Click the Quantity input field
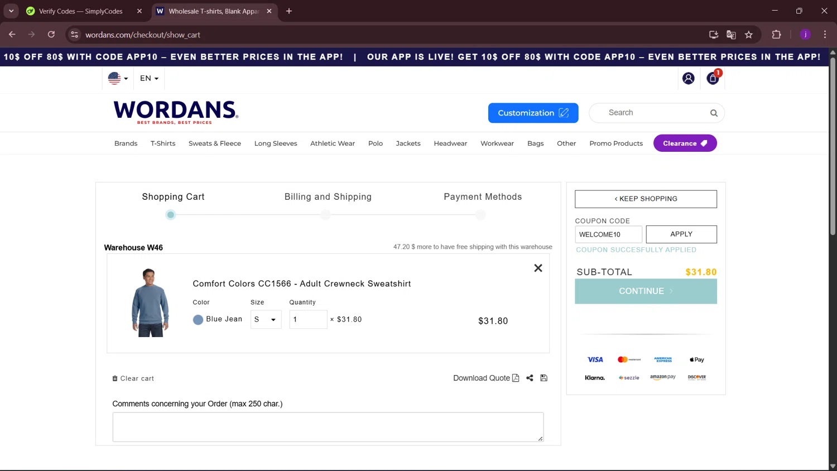Image resolution: width=837 pixels, height=471 pixels. (308, 320)
